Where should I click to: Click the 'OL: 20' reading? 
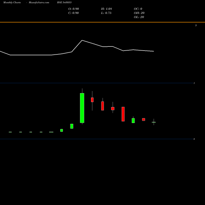coord(139,17)
